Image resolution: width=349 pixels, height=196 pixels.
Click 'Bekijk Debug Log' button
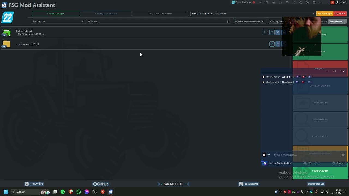316,184
